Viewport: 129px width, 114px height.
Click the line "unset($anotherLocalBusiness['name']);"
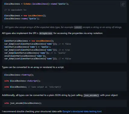pos(25,56)
